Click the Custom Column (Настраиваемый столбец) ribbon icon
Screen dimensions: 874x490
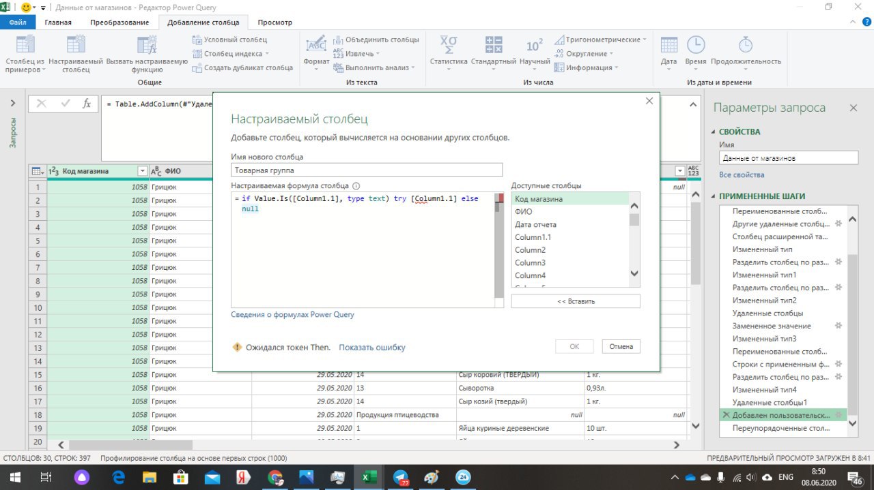coord(76,45)
